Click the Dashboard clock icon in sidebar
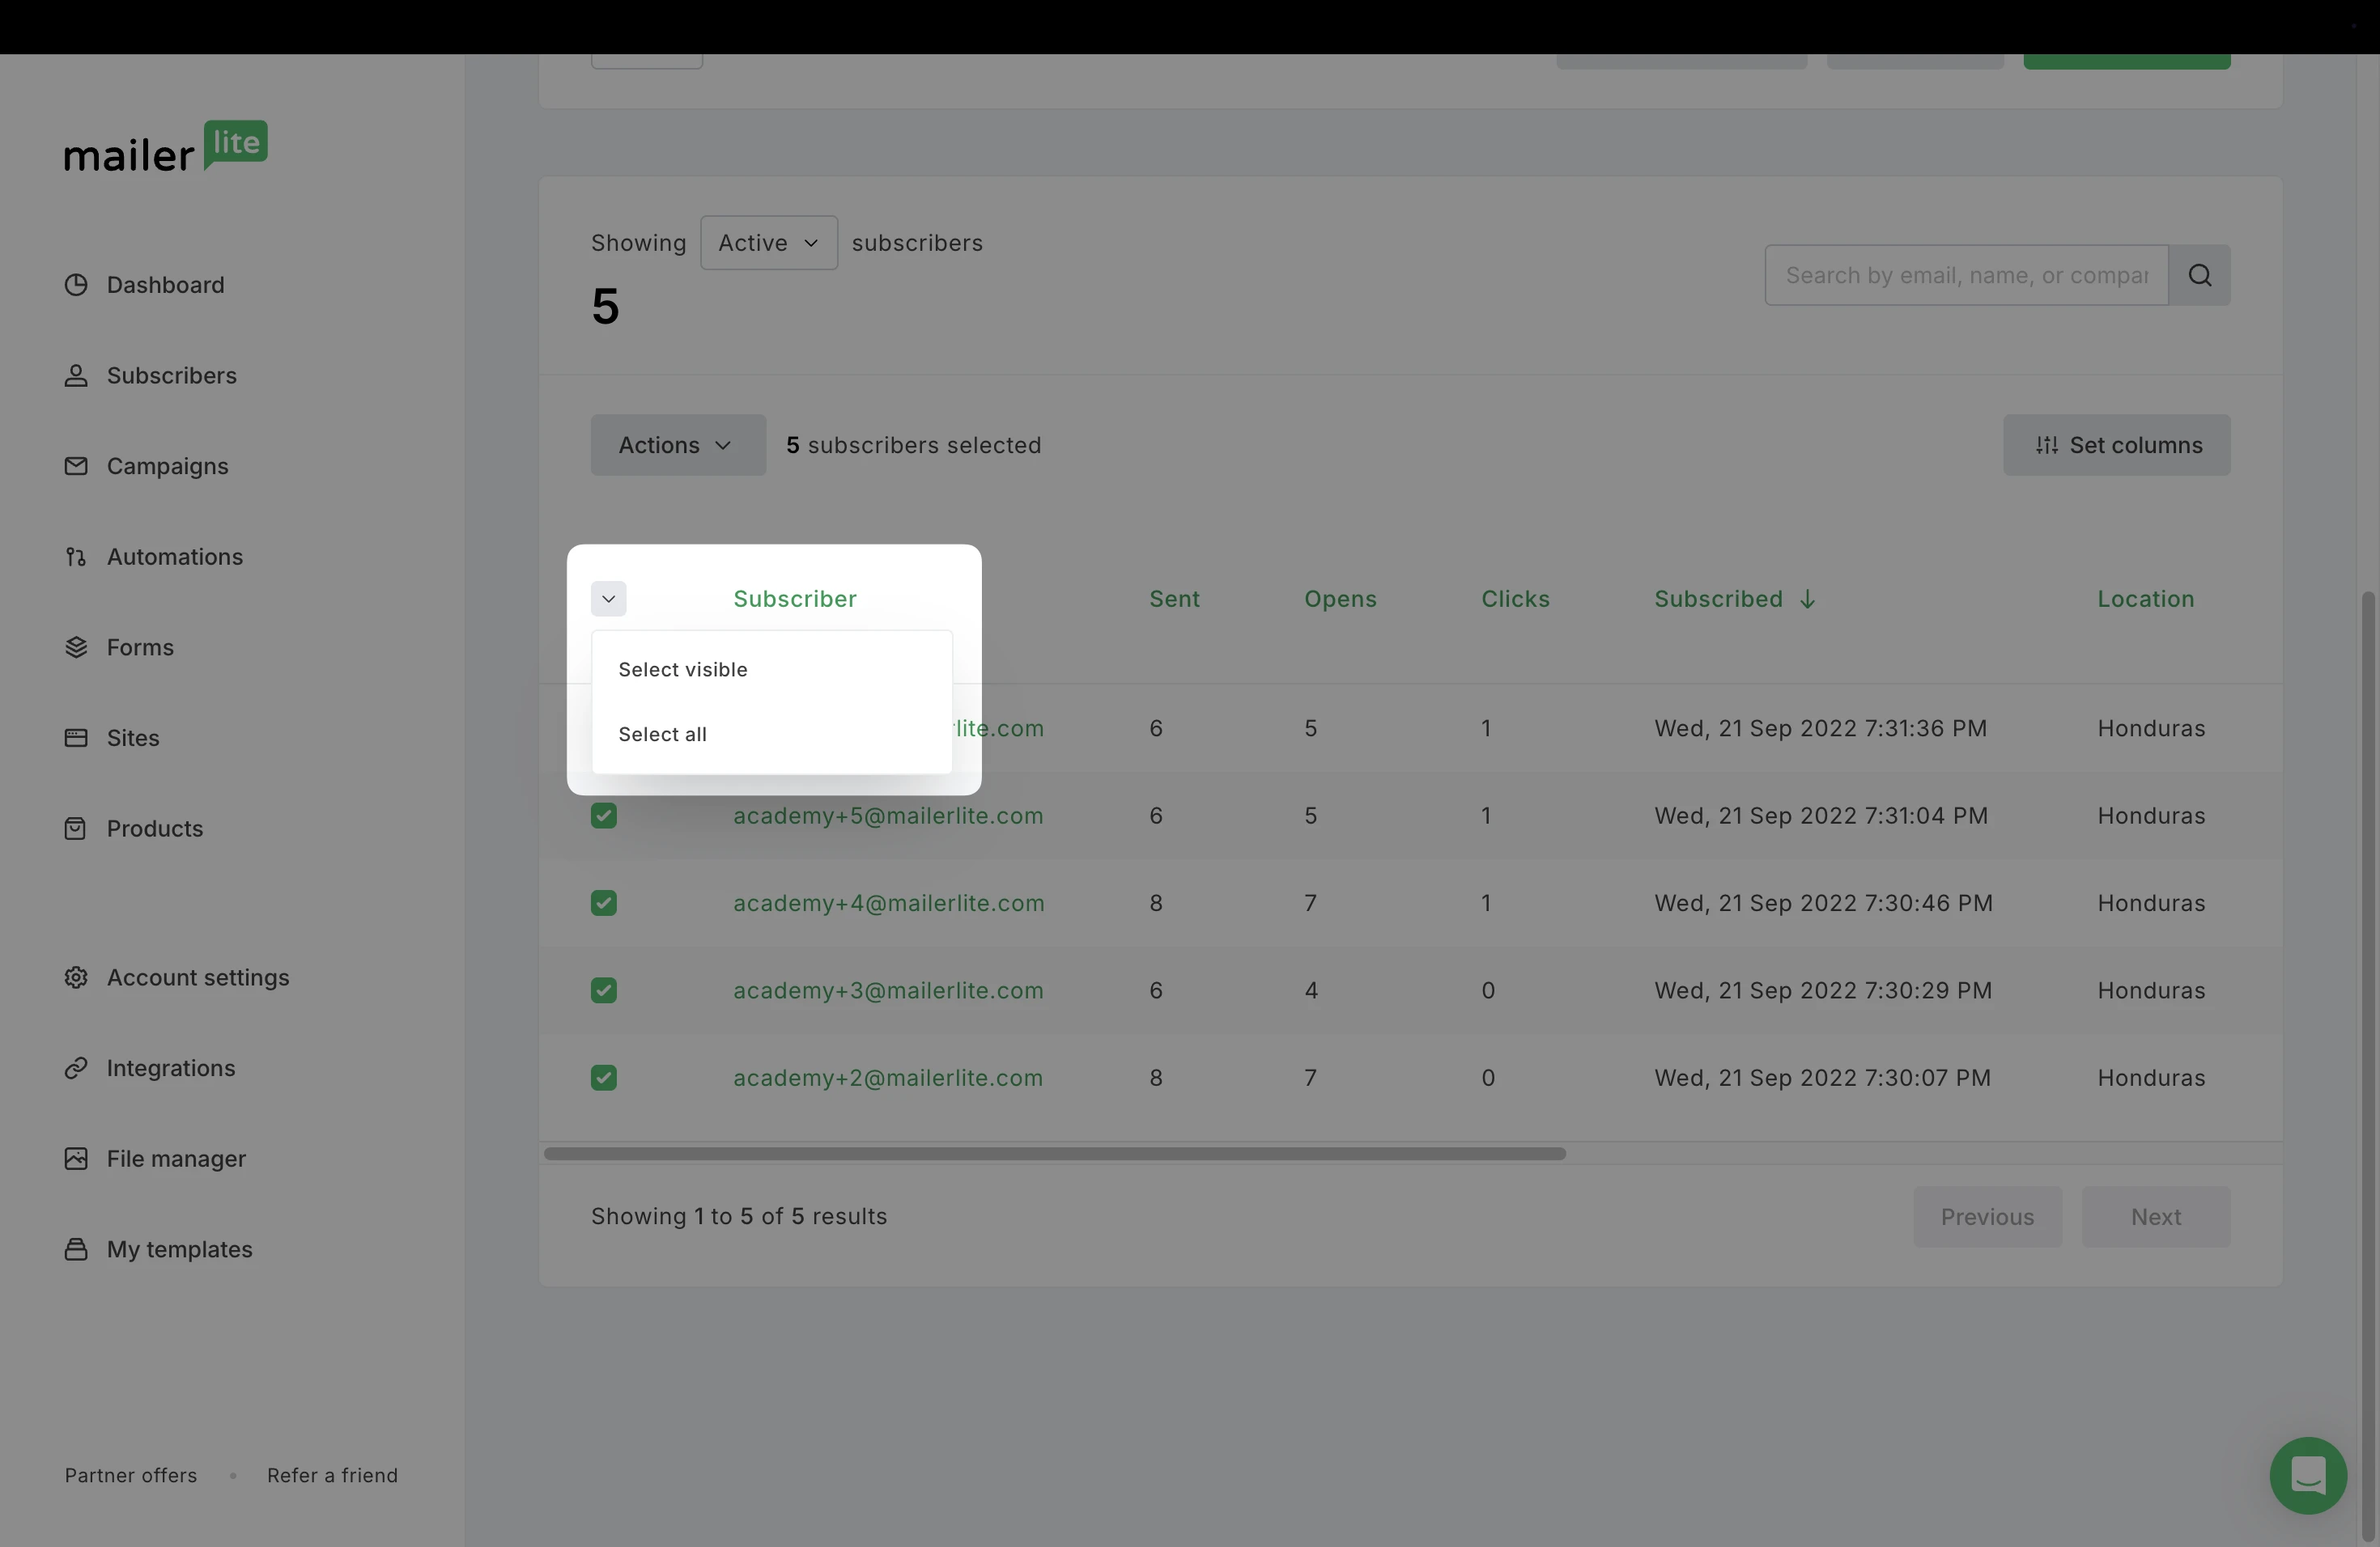This screenshot has width=2380, height=1547. coord(76,285)
